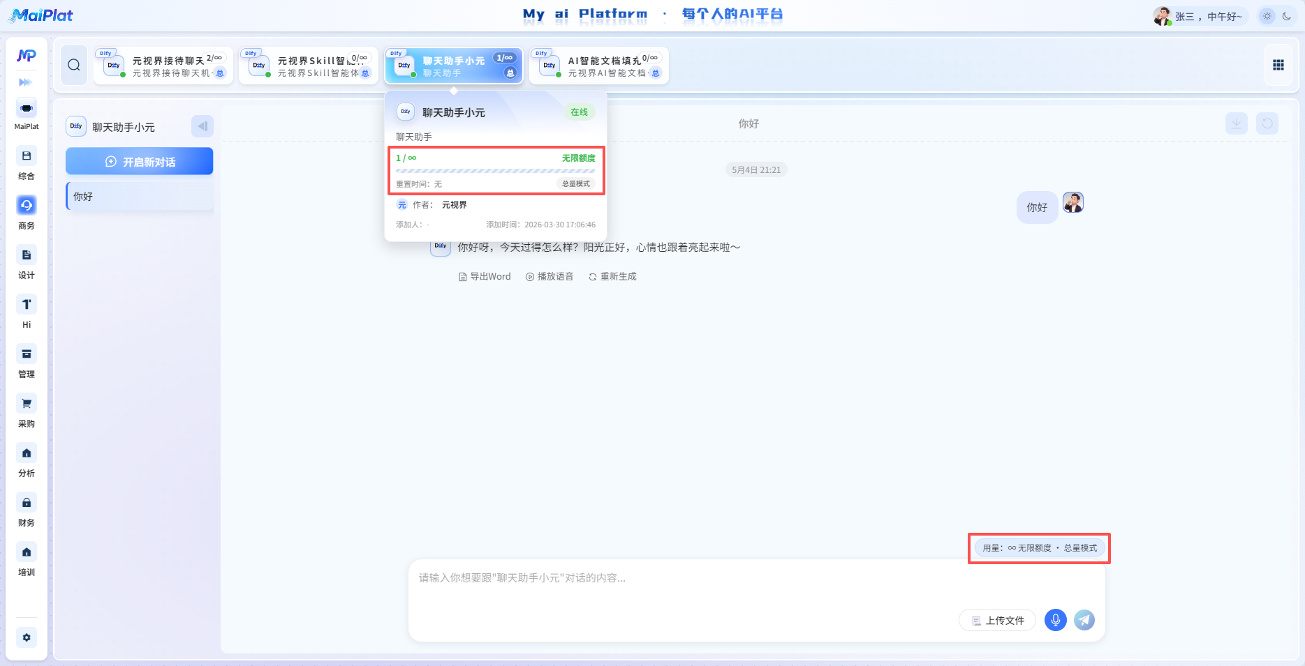
Task: Open the 财务 category in the sidebar
Action: pos(27,510)
